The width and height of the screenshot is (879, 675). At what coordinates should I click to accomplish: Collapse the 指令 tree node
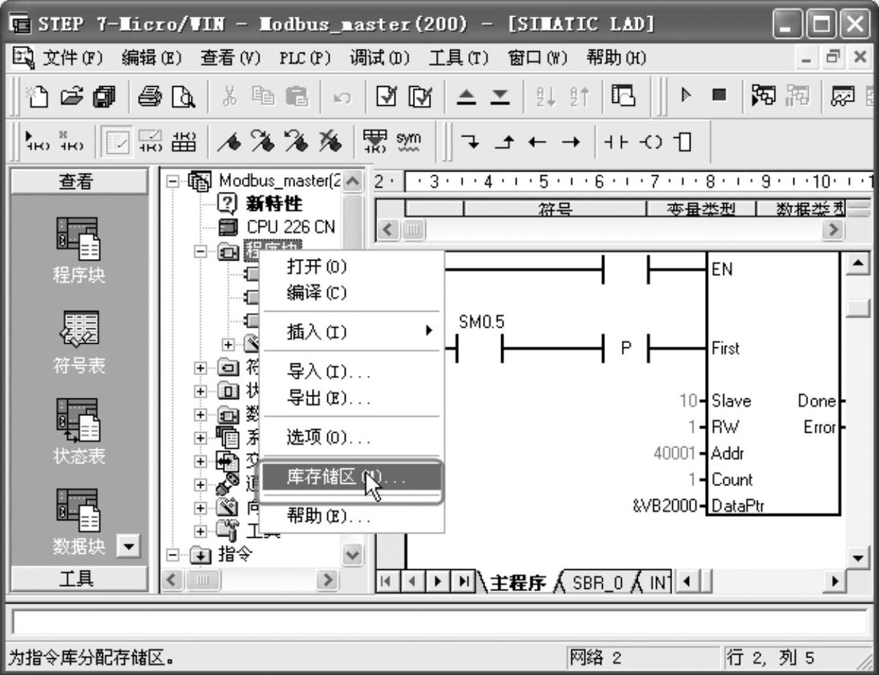(x=172, y=555)
